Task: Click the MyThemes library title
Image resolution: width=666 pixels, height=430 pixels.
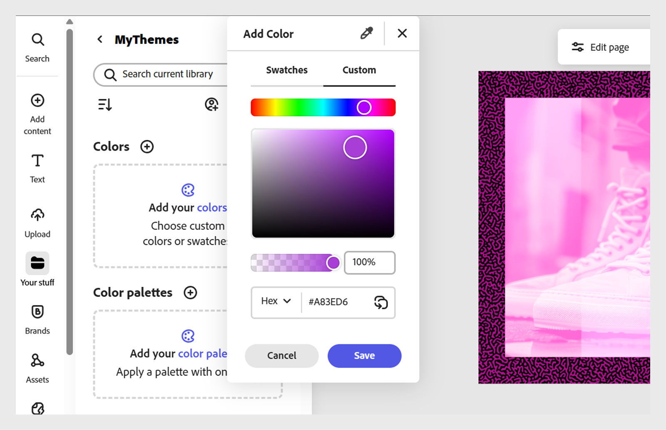Action: coord(147,40)
